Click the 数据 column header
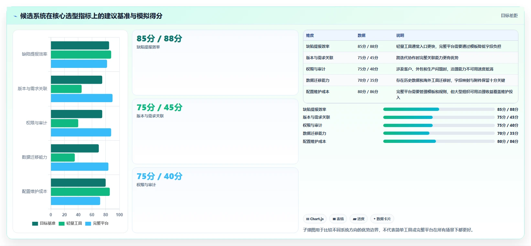The image size is (531, 246). point(361,36)
